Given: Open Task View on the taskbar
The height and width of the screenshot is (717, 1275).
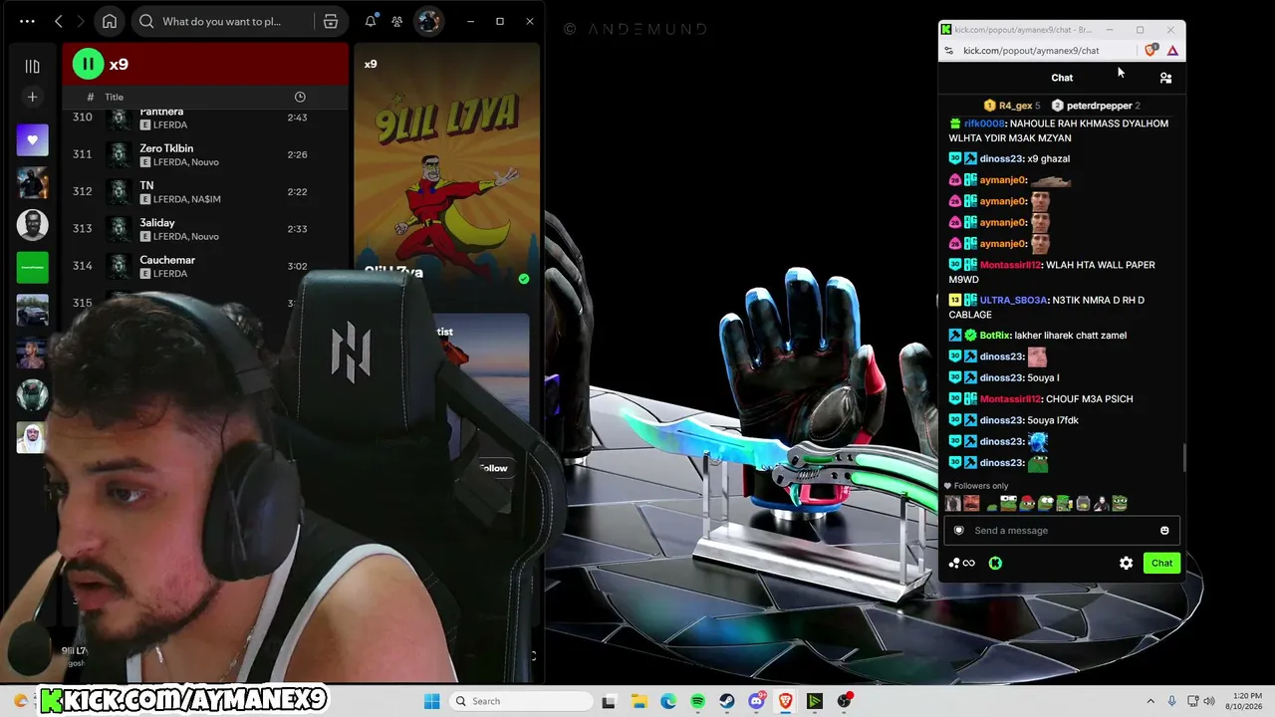Looking at the screenshot, I should click(x=609, y=701).
